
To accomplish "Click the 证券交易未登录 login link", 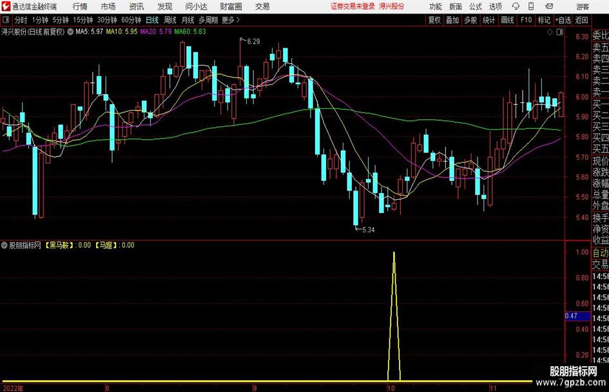I will (x=353, y=6).
